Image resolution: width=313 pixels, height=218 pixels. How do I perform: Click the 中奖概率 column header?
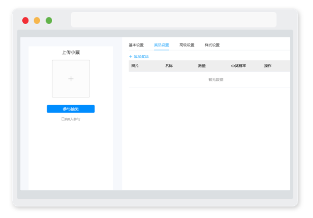coord(239,66)
